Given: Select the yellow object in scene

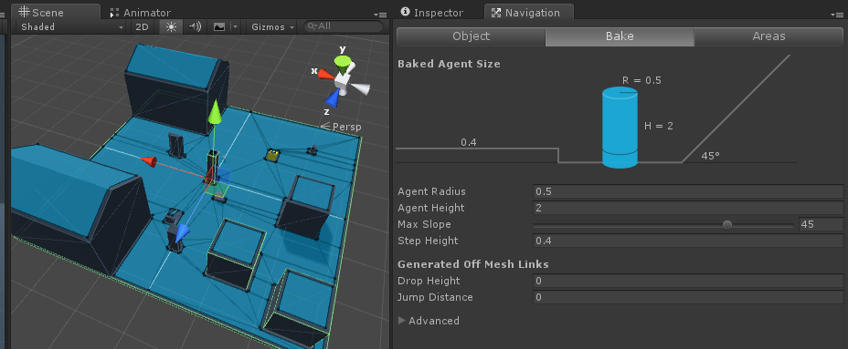Looking at the screenshot, I should point(271,156).
